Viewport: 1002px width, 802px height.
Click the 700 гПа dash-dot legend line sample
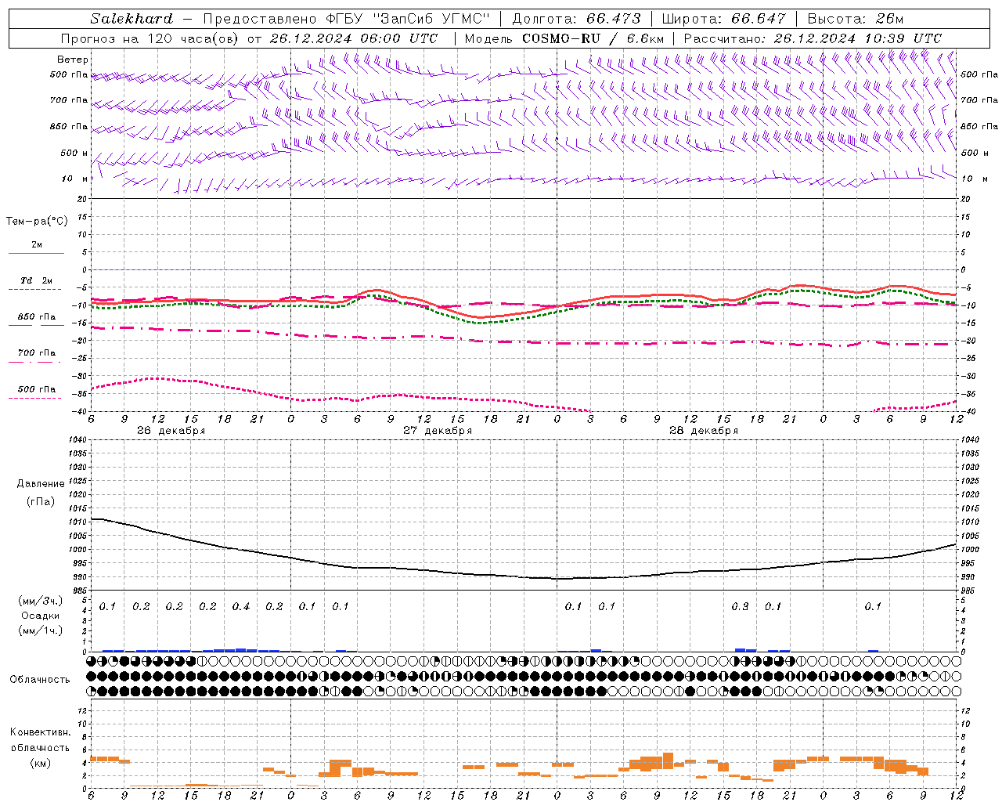(34, 362)
